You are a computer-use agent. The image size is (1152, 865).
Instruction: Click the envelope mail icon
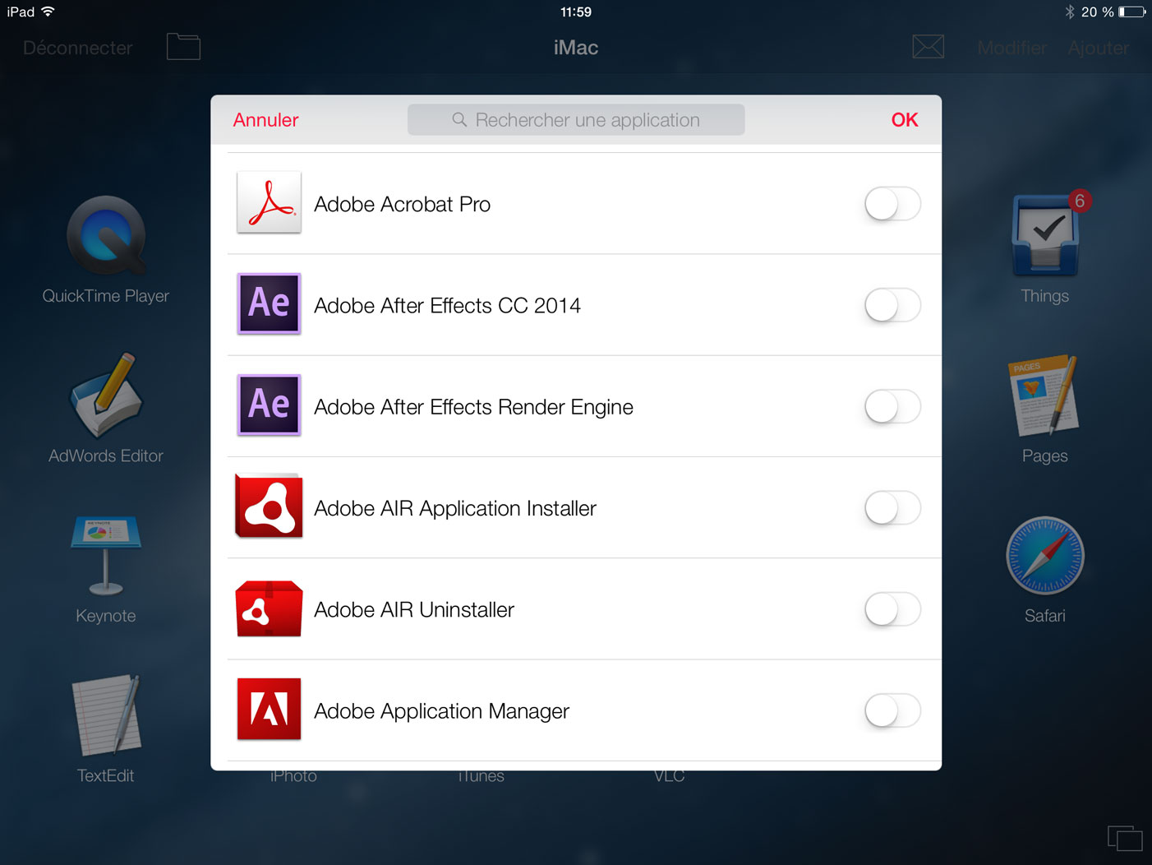[928, 47]
